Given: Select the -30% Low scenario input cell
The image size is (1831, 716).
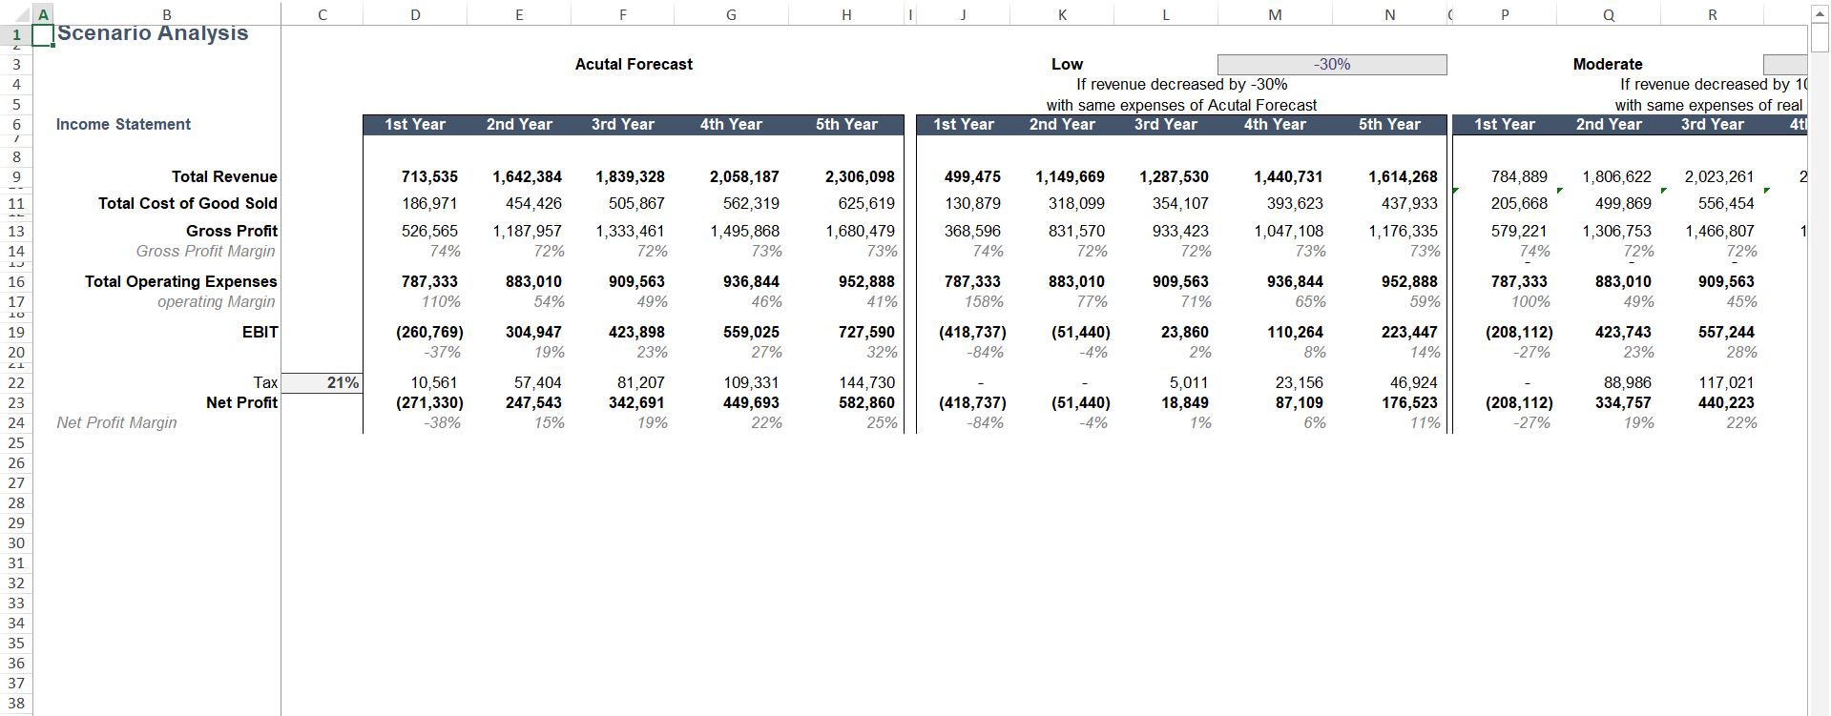Looking at the screenshot, I should (x=1332, y=64).
